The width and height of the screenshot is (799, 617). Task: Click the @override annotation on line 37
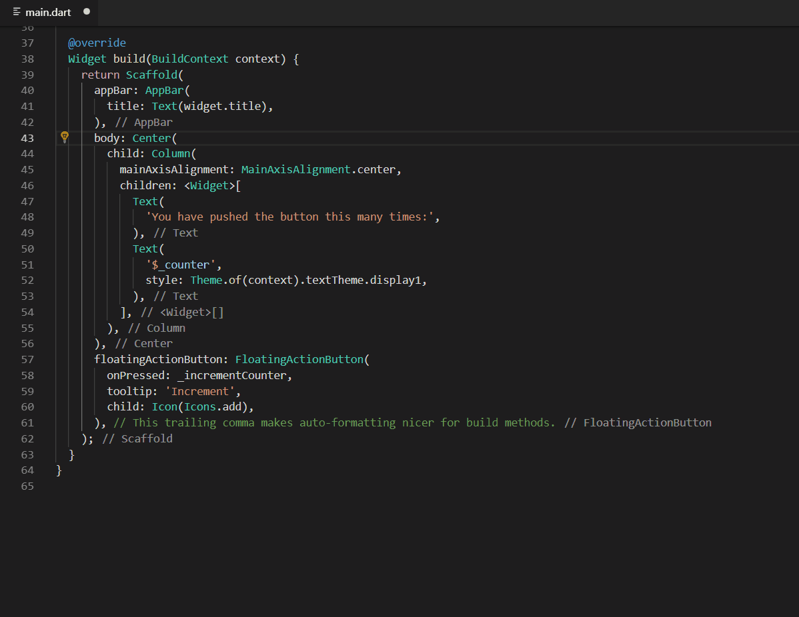click(x=97, y=43)
